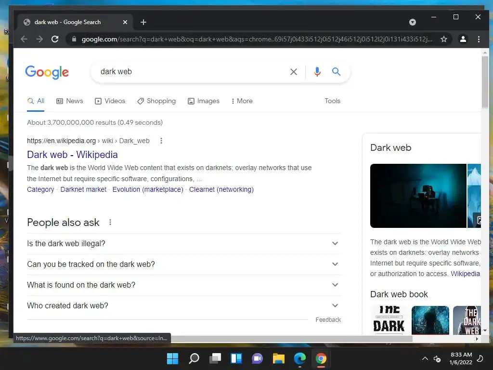Open the 'Evolution (marketplace)' sitelink

click(x=148, y=189)
